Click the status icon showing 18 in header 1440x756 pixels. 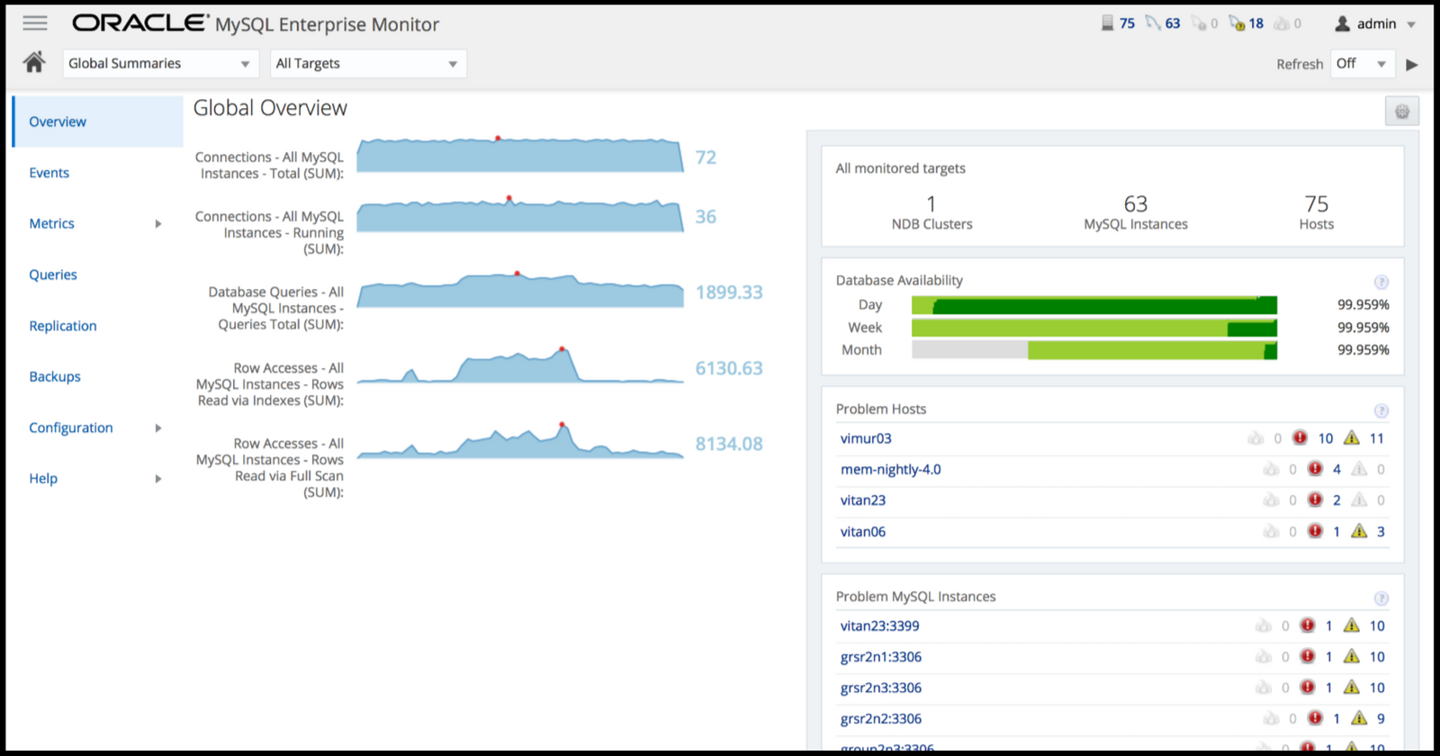[1237, 23]
